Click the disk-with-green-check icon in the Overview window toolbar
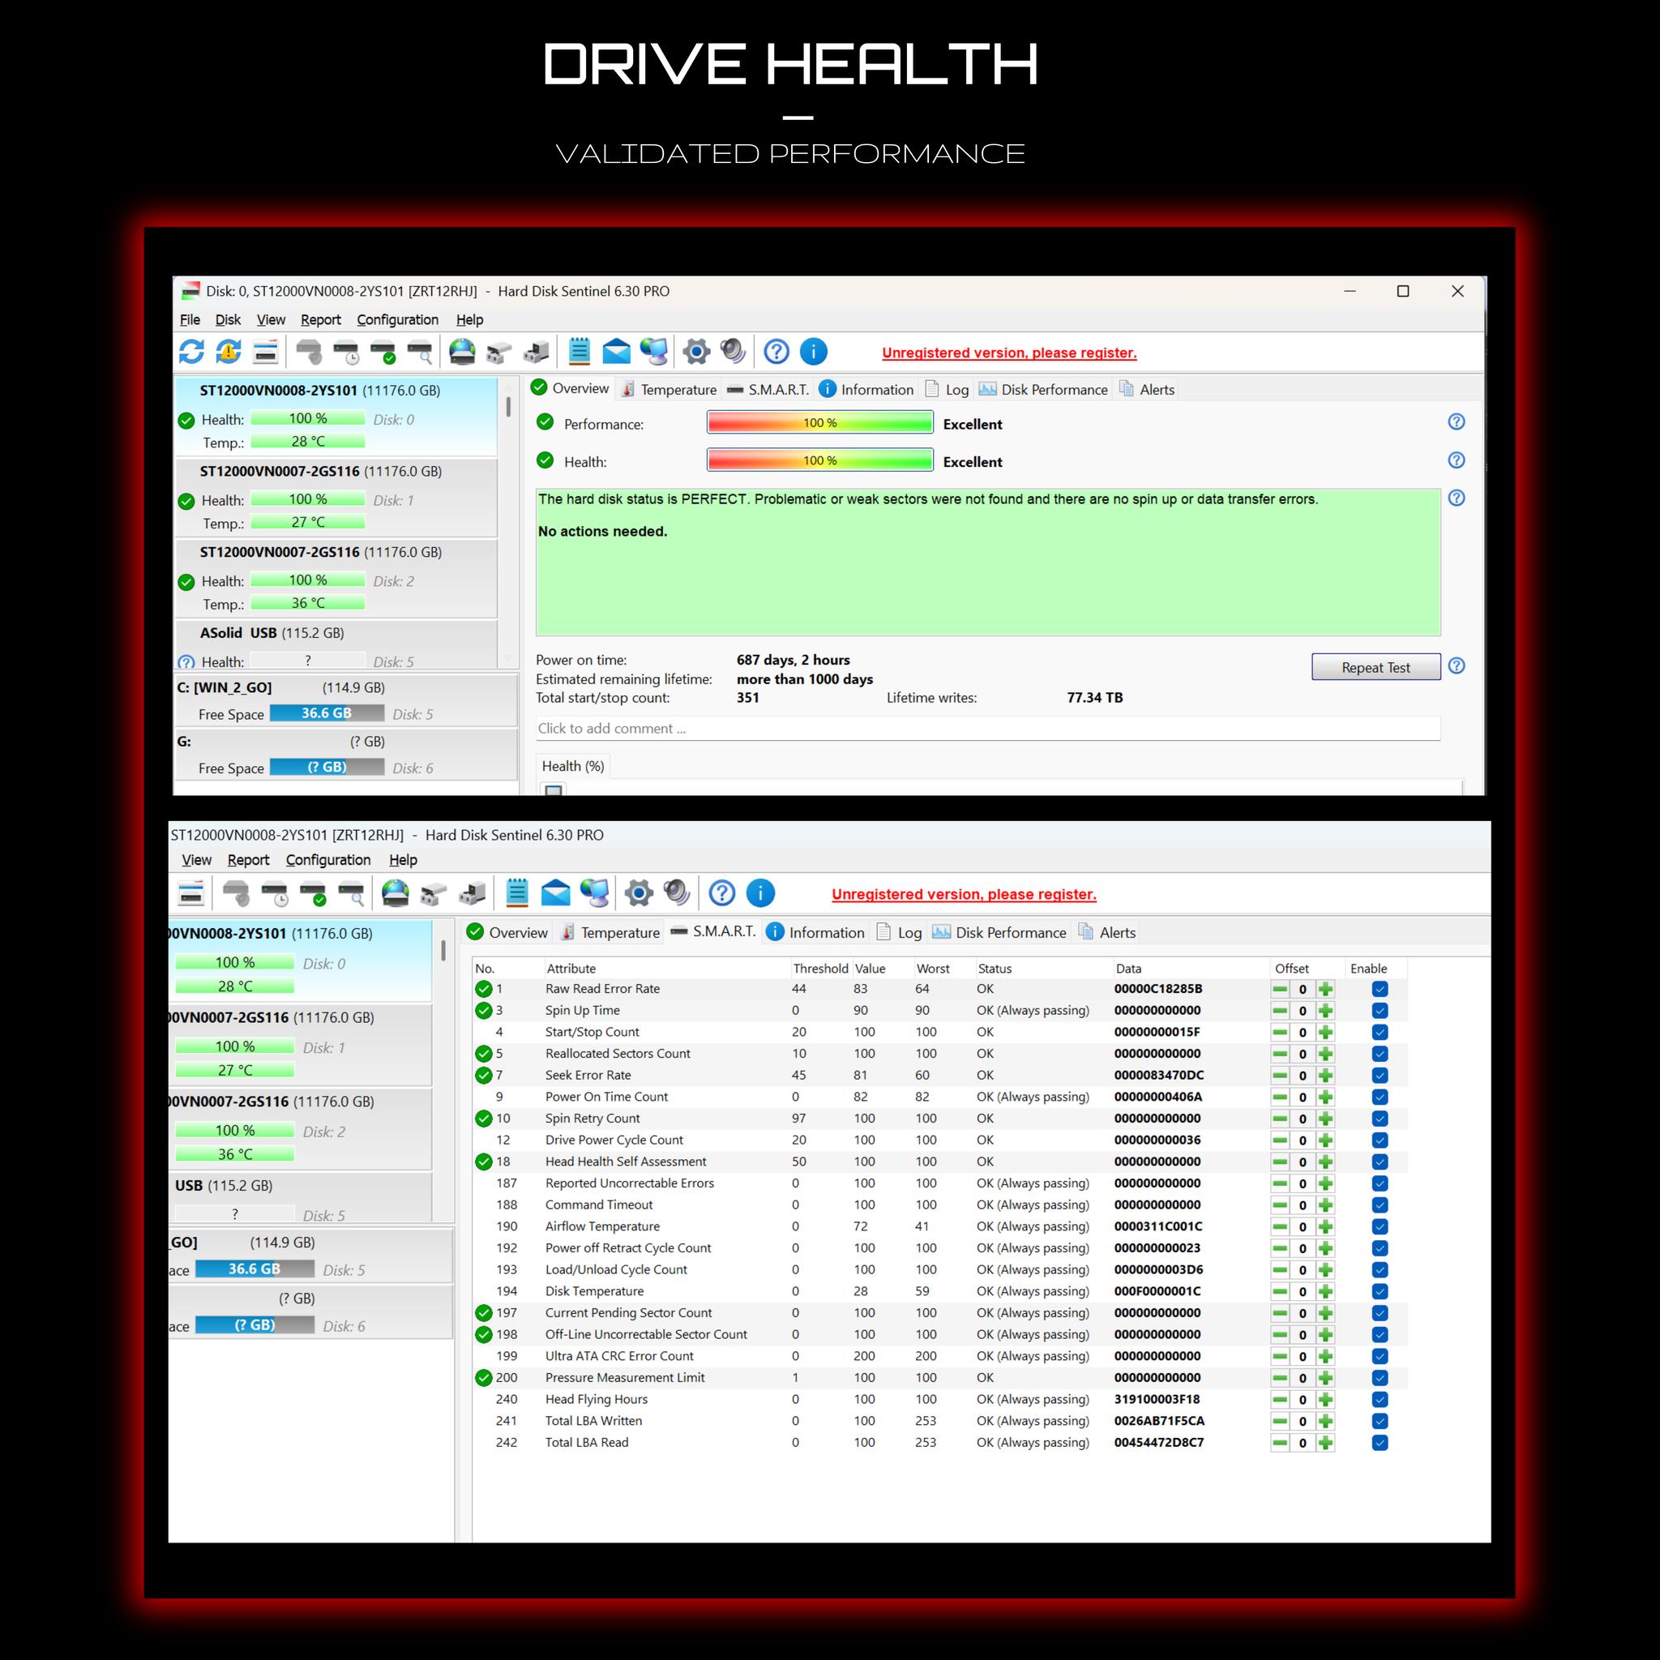 point(383,352)
